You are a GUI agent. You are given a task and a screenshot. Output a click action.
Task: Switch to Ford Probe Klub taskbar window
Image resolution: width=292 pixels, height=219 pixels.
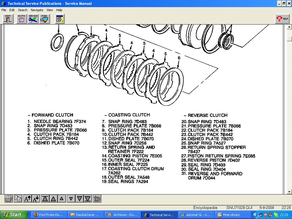[48, 215]
